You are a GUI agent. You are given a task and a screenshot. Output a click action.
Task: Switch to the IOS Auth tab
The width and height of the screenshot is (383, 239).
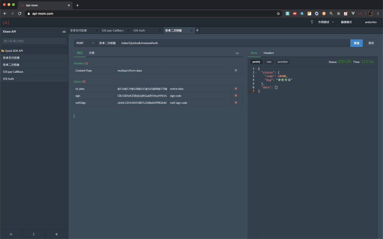(x=139, y=30)
